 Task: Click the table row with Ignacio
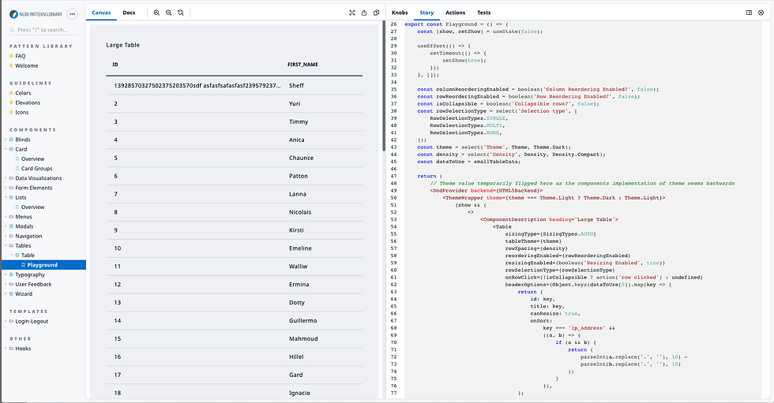[x=234, y=394]
